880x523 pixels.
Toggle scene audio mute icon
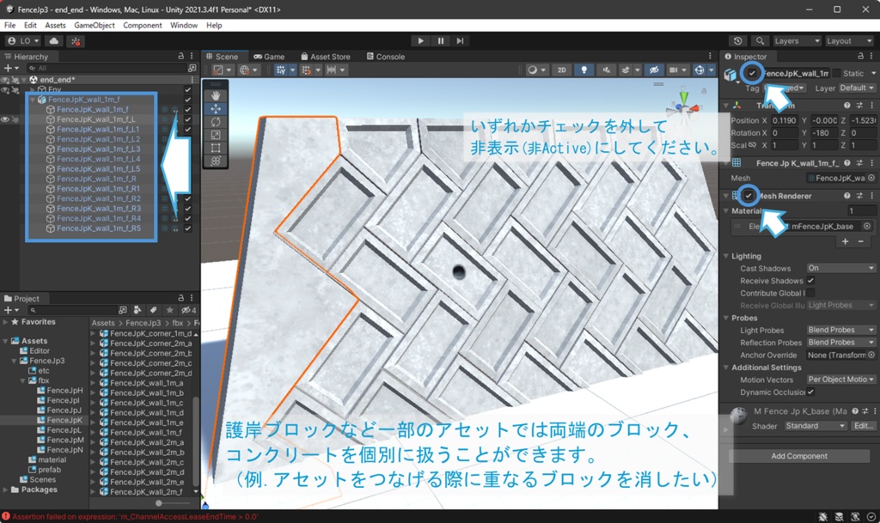coord(606,70)
